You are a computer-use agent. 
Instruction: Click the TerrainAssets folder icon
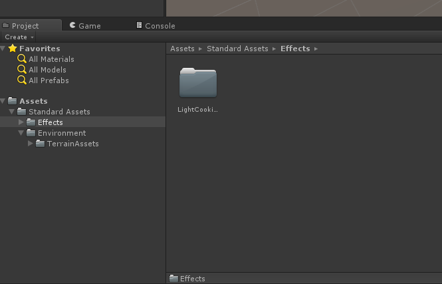tap(41, 144)
